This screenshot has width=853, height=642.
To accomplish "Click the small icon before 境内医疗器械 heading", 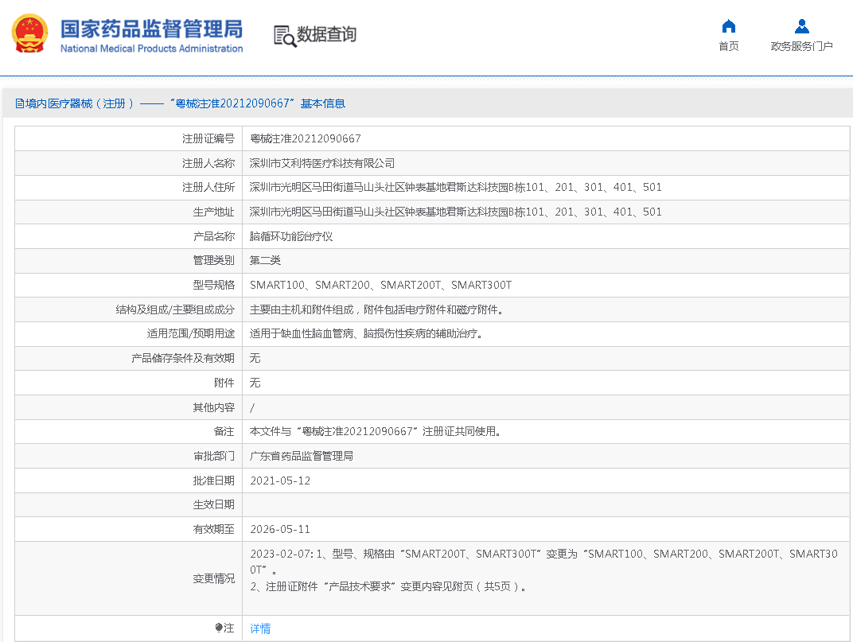I will pyautogui.click(x=19, y=103).
